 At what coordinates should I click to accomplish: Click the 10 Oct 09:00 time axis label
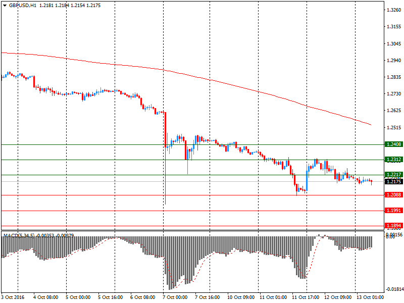click(241, 297)
